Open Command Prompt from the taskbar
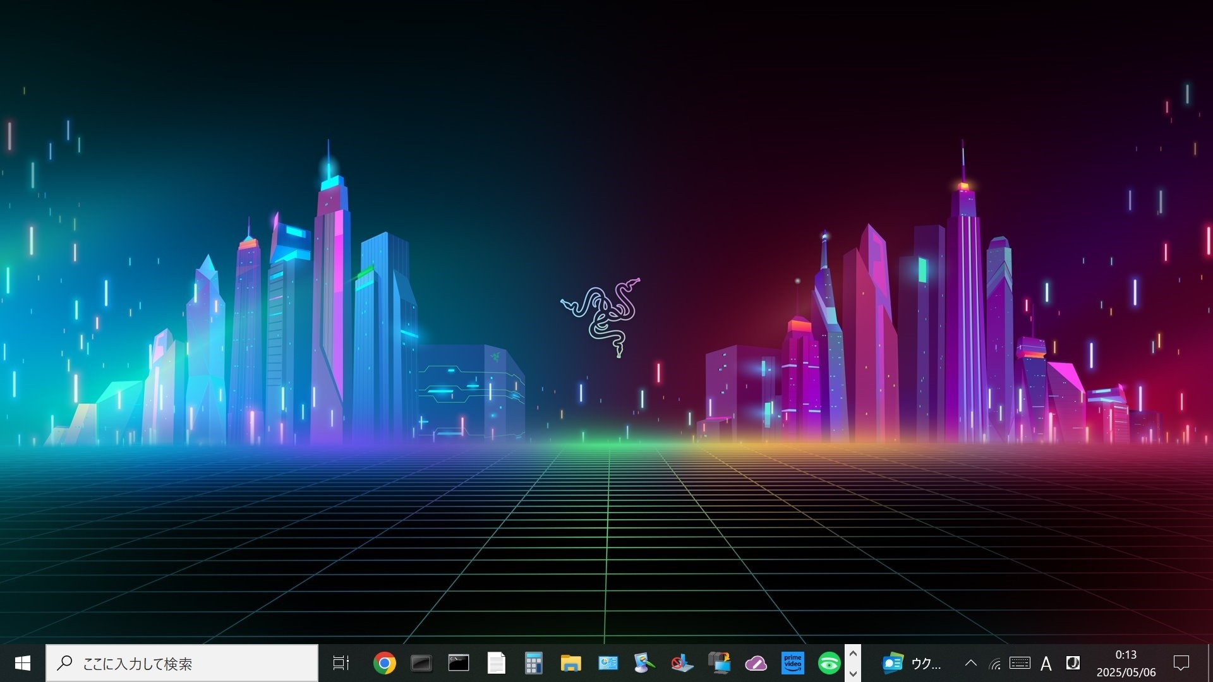Image resolution: width=1213 pixels, height=682 pixels. pos(459,663)
